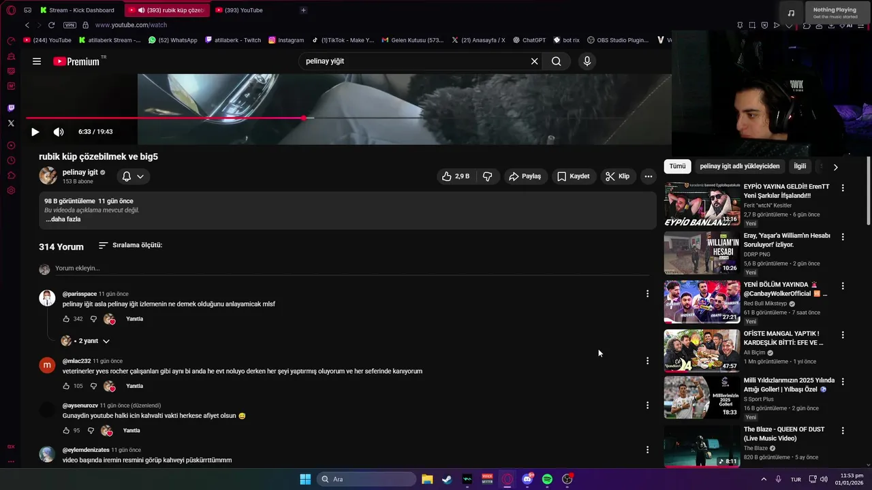
Task: Like the @parisspace comment with 342 likes
Action: pos(67,319)
